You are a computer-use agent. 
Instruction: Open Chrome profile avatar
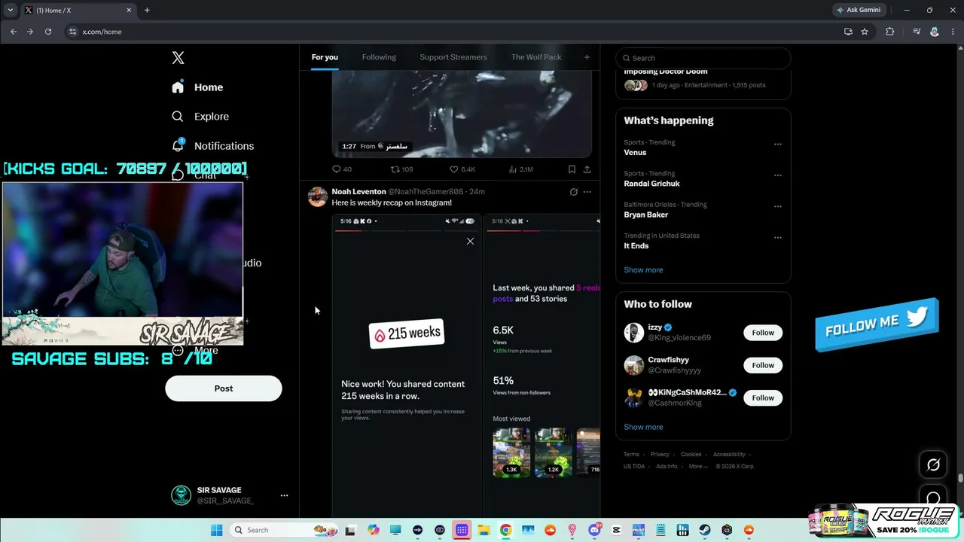pos(935,32)
